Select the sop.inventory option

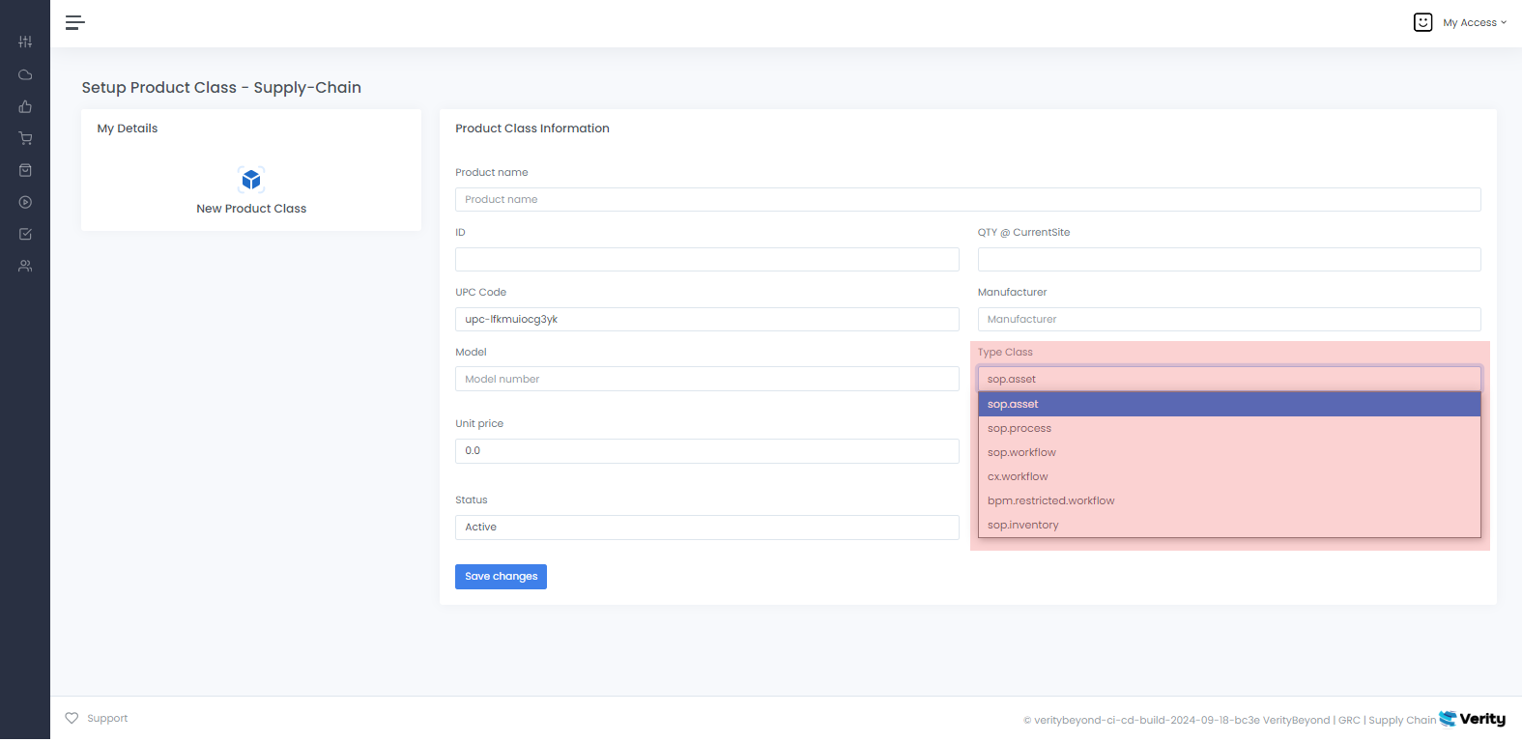(1022, 526)
